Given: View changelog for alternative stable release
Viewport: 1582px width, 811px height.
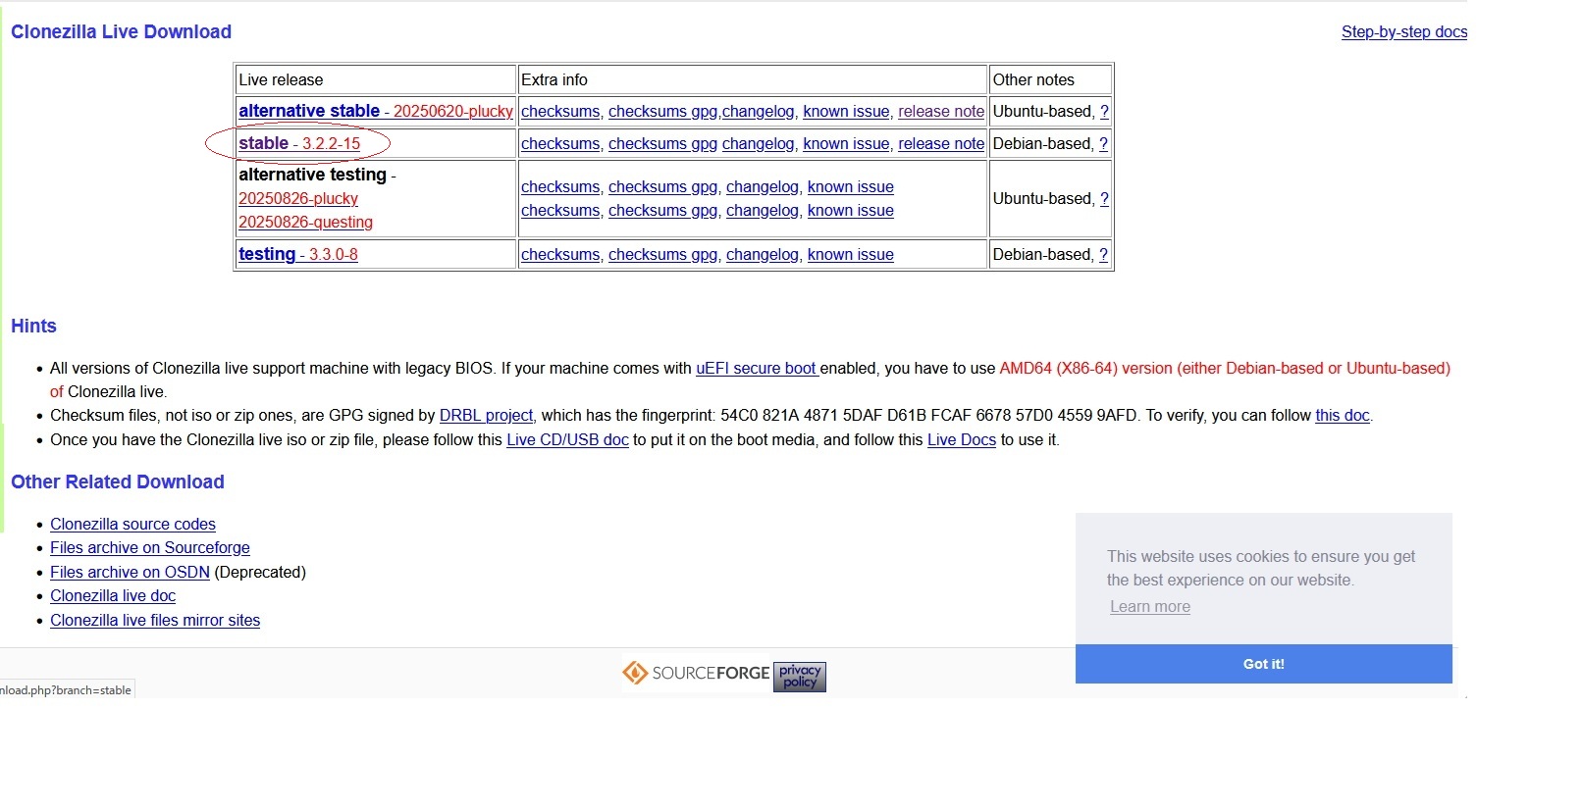Looking at the screenshot, I should click(759, 112).
